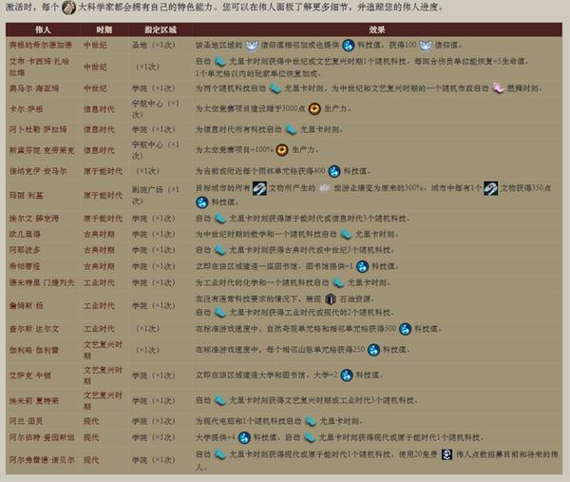
Task: Click the Great Scientist icon in the intro sentence
Action: click(x=66, y=11)
